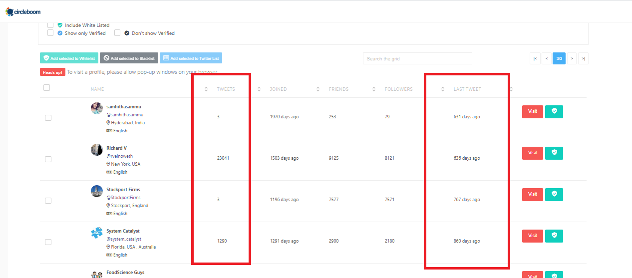Image resolution: width=632 pixels, height=278 pixels.
Task: Click the Hyderabad, India location text
Action: coord(128,123)
